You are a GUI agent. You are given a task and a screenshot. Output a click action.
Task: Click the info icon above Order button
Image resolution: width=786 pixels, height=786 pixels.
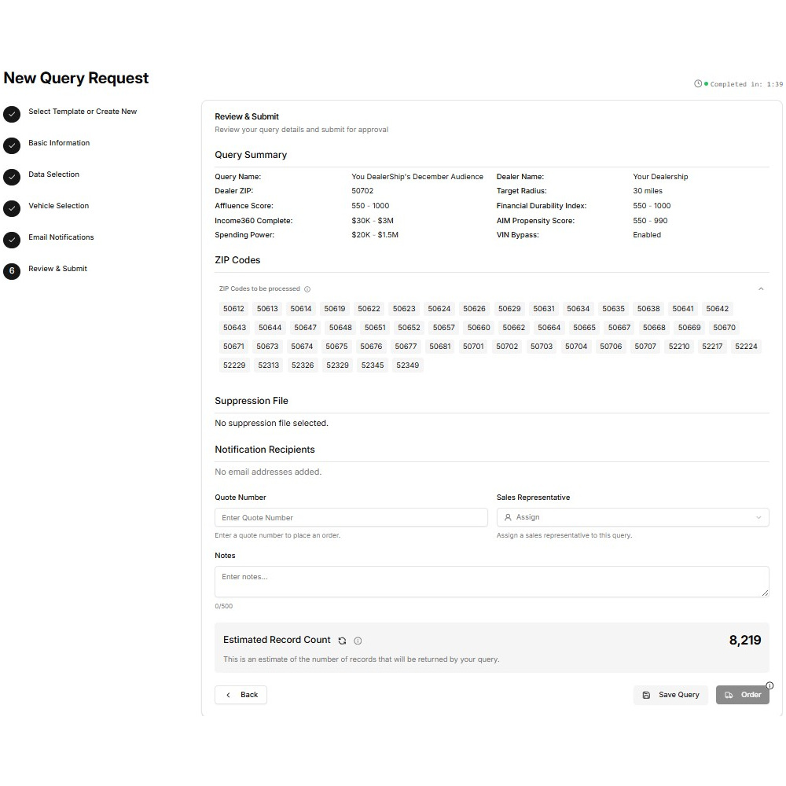769,685
